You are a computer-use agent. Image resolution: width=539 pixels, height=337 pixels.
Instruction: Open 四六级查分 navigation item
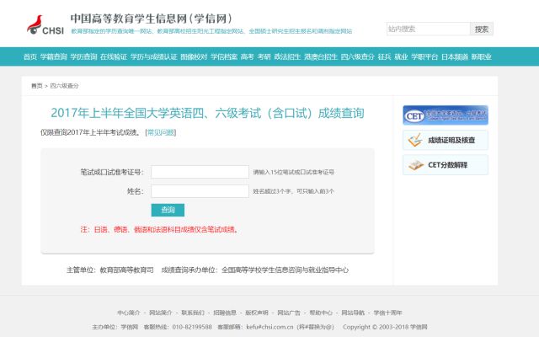[x=357, y=56]
